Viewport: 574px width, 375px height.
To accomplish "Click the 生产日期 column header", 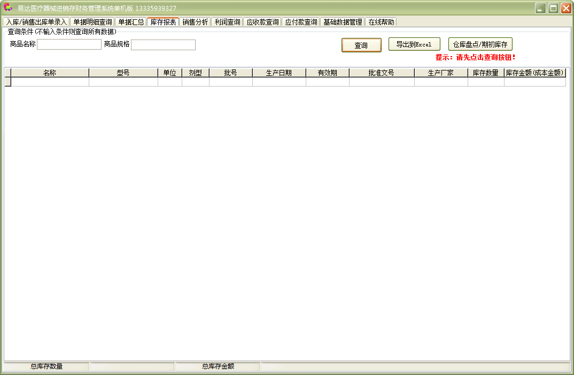I will click(x=279, y=73).
